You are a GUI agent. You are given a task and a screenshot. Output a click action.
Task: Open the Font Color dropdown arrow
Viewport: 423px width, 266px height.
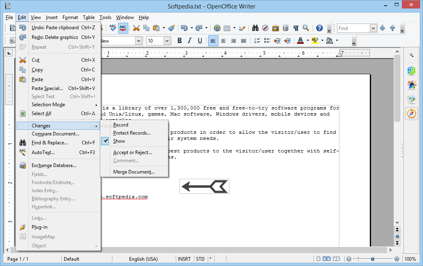[x=308, y=41]
